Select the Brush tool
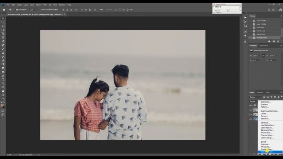Viewport: 283px width, 159px height. pyautogui.click(x=3, y=49)
